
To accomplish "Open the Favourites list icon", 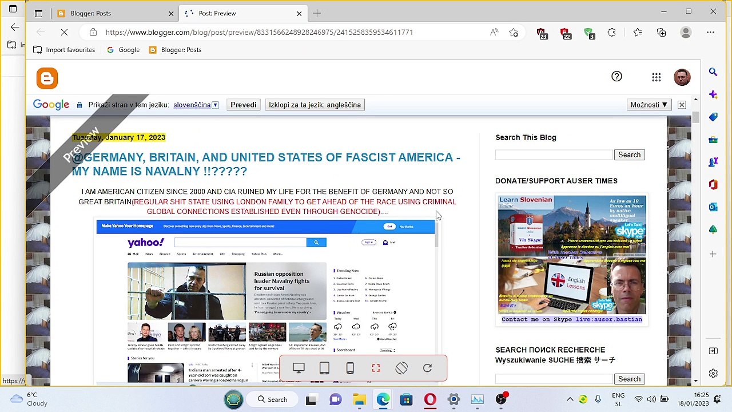I will (x=638, y=33).
